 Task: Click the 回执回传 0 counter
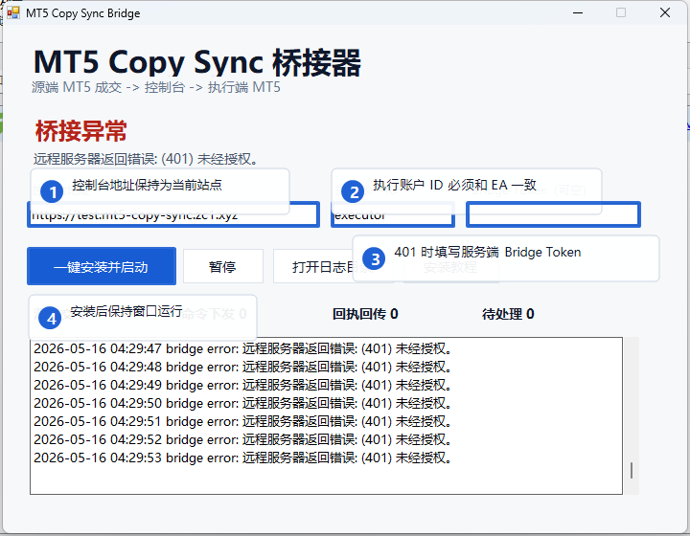[x=365, y=314]
